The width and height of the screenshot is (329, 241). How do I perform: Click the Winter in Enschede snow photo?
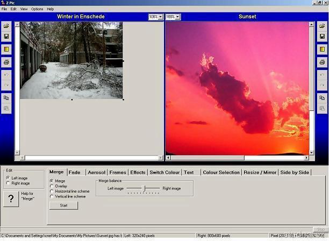click(x=71, y=60)
